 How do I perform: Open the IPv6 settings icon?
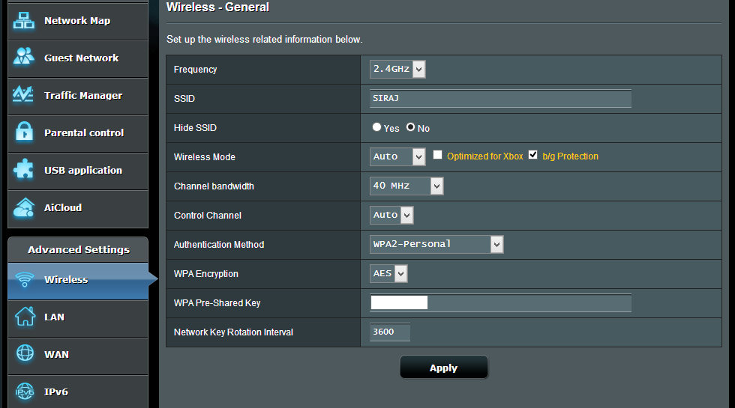tap(25, 391)
